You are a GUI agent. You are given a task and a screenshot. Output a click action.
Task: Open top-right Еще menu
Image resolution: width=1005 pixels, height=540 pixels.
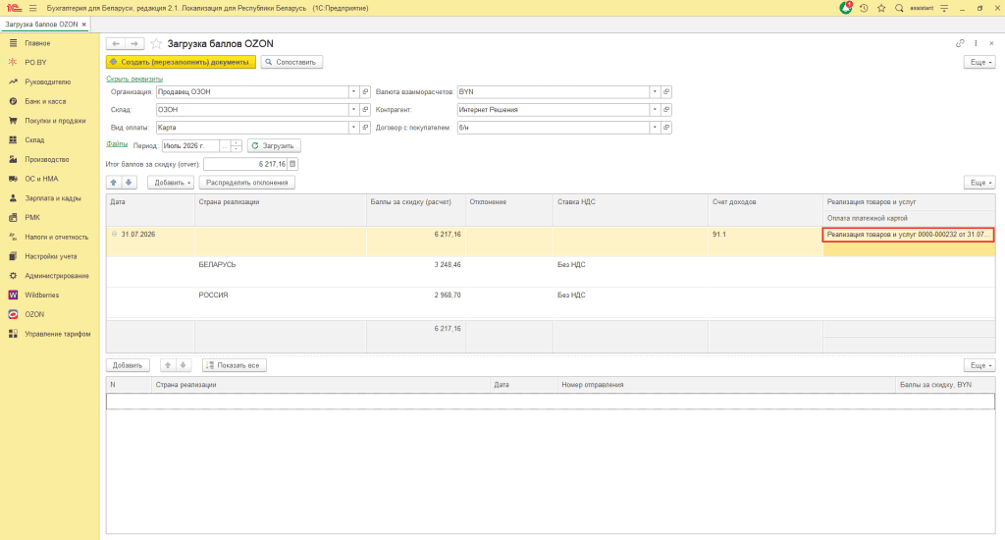(x=979, y=62)
